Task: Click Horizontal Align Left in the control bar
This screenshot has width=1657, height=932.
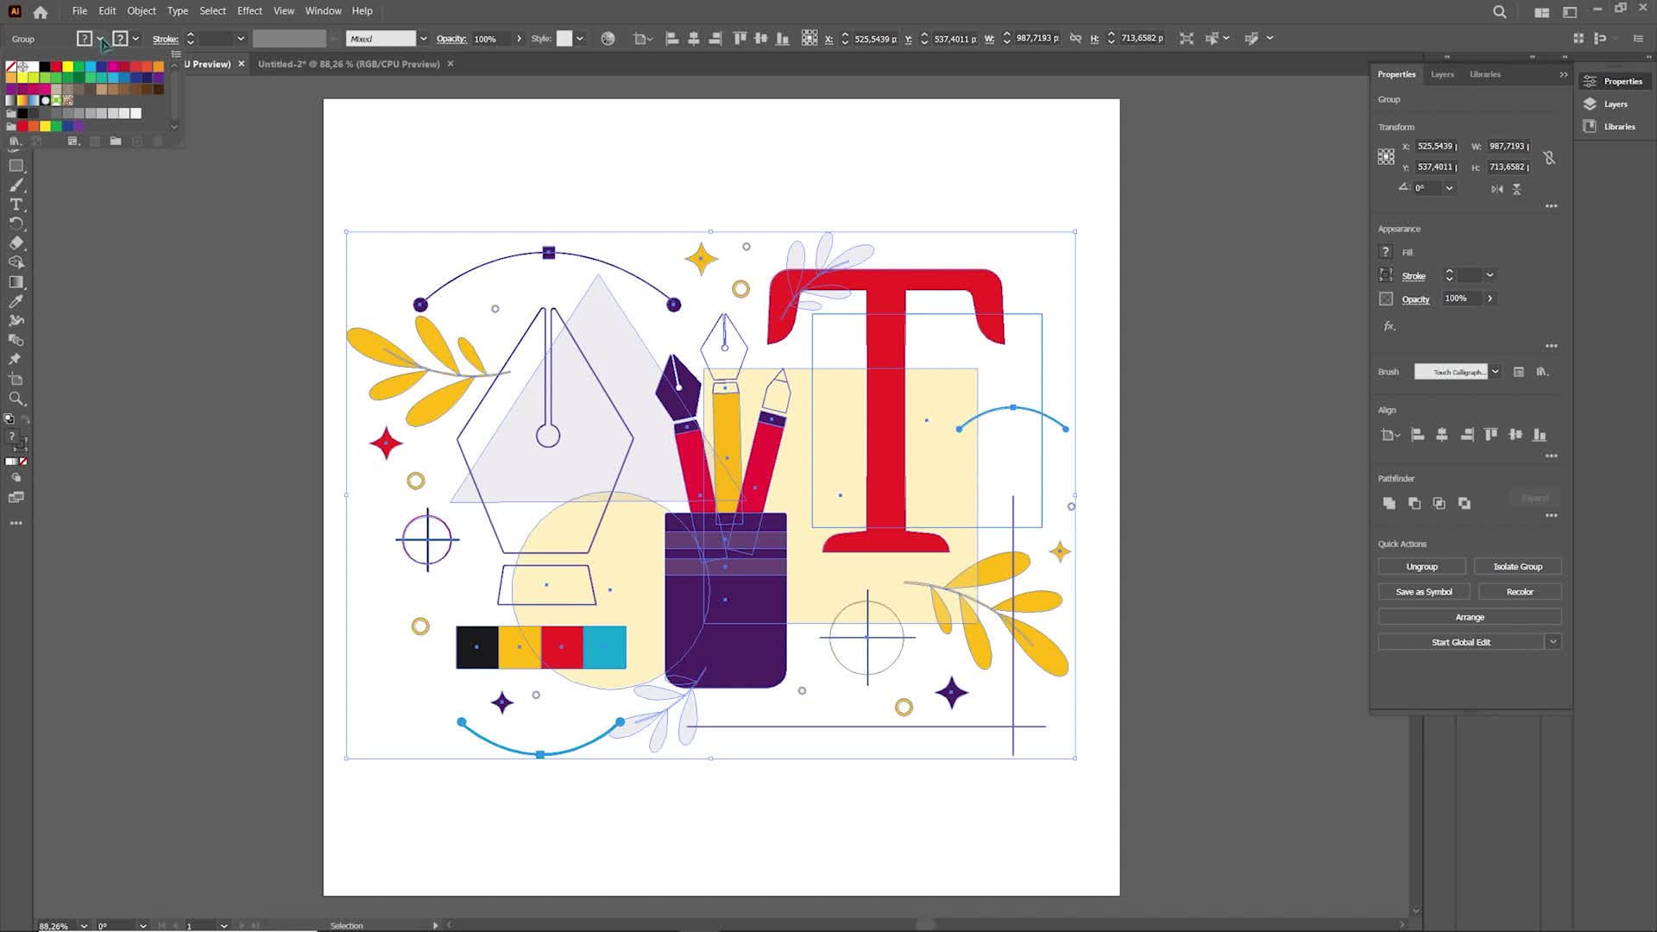Action: (672, 38)
